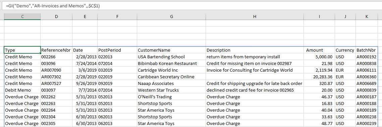Select date cell 3/6/2019
This screenshot has width=382, height=127.
tap(85, 70)
